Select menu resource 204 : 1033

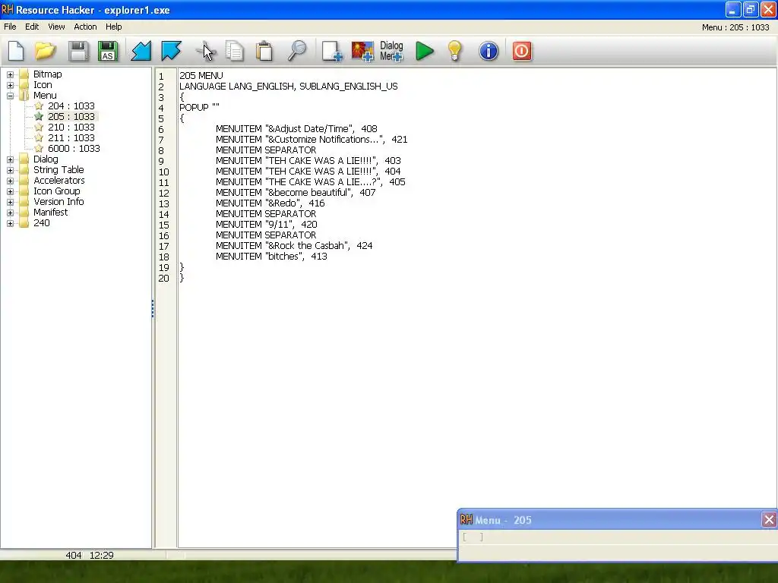pyautogui.click(x=71, y=106)
